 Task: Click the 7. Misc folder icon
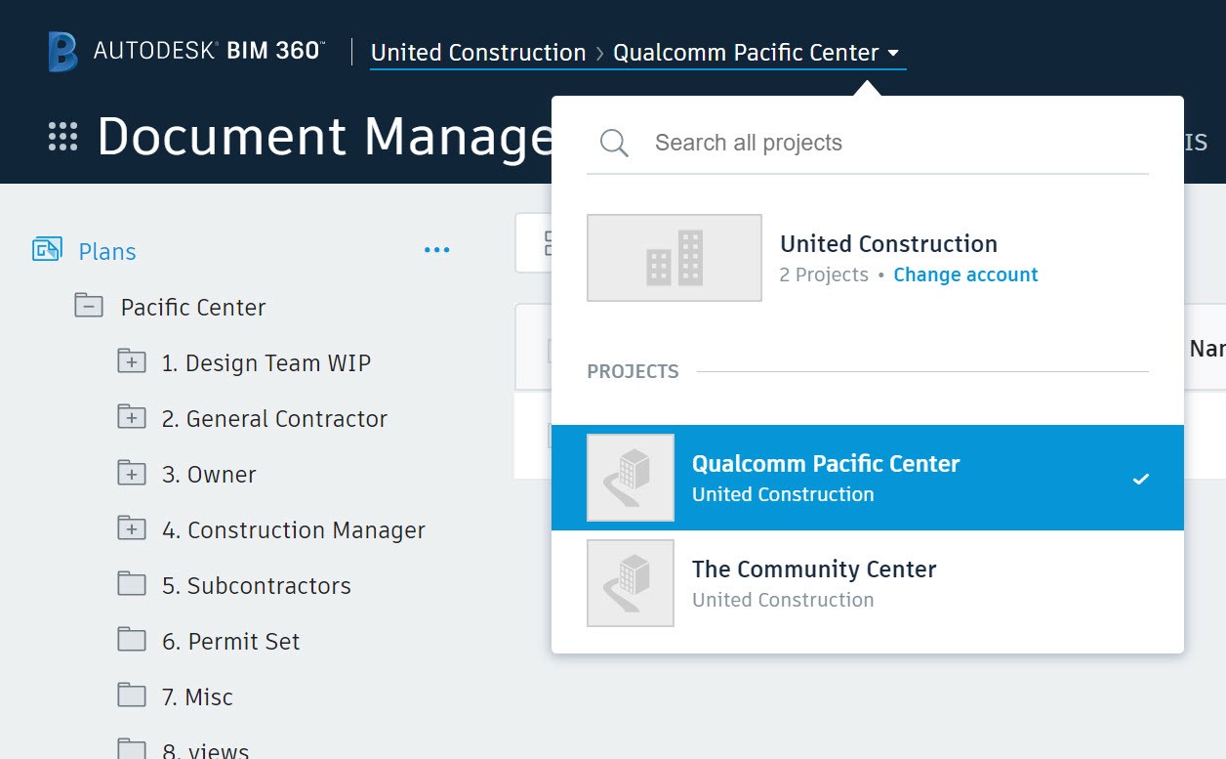[132, 696]
